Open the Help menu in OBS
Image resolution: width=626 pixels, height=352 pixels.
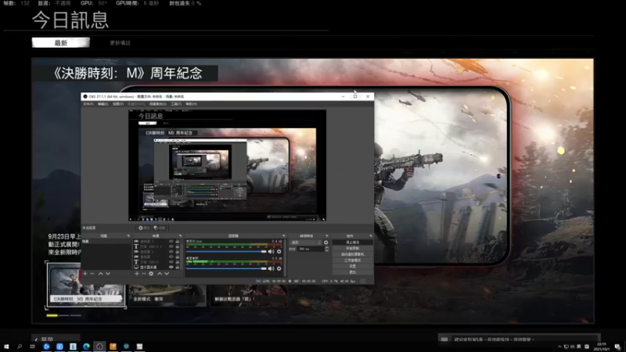pyautogui.click(x=191, y=104)
